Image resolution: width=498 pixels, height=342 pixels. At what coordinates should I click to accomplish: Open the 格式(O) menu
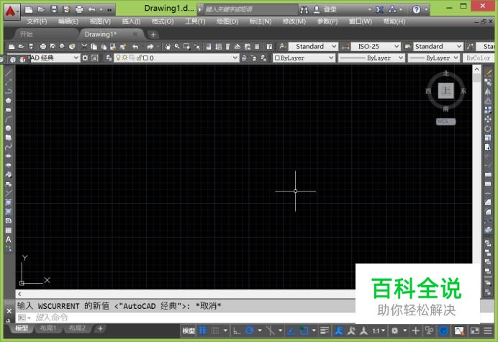[x=163, y=22]
